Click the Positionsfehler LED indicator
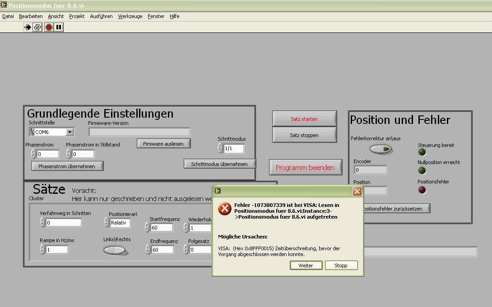 click(422, 190)
